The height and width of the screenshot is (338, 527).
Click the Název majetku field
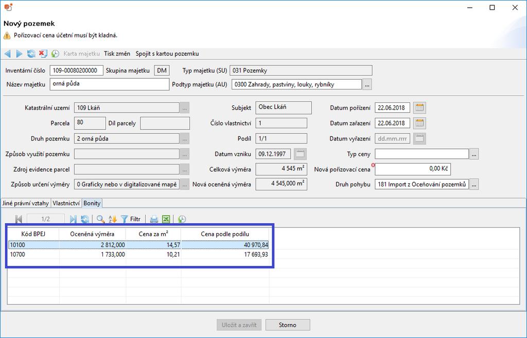(109, 84)
